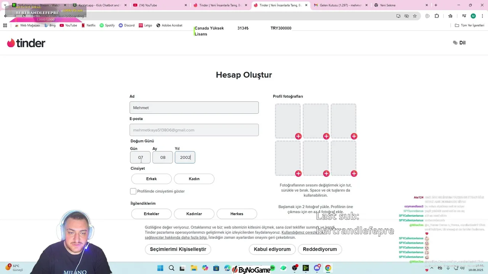488x274 pixels.
Task: Open sağlayıcılar hakkında daha fazla bilgi link
Action: click(x=176, y=237)
